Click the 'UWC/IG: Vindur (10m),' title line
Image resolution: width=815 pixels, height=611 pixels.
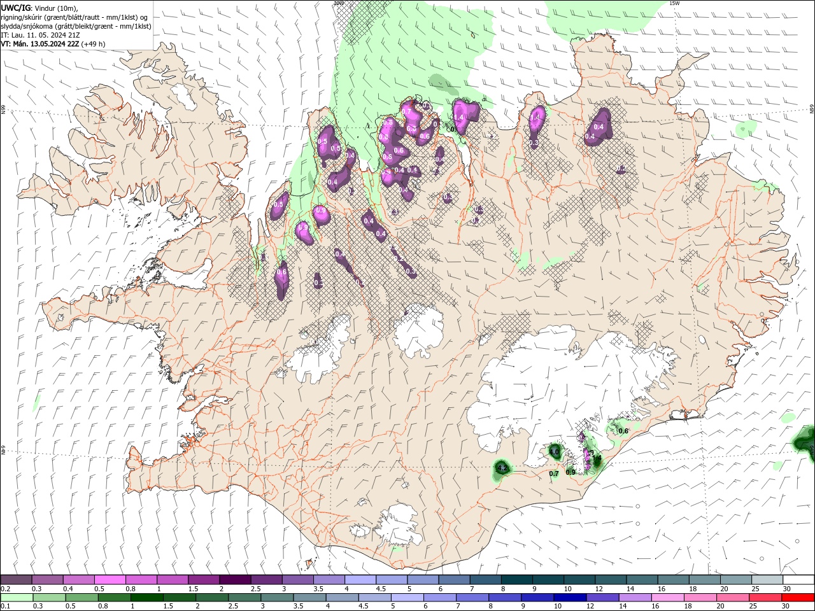coord(39,8)
